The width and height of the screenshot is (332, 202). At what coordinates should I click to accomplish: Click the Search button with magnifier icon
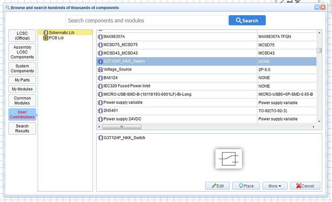[x=247, y=20]
